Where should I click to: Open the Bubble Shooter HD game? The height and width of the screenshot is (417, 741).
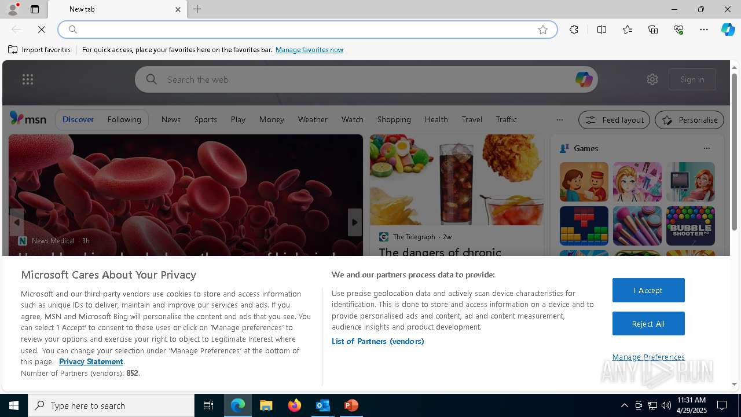tap(690, 226)
